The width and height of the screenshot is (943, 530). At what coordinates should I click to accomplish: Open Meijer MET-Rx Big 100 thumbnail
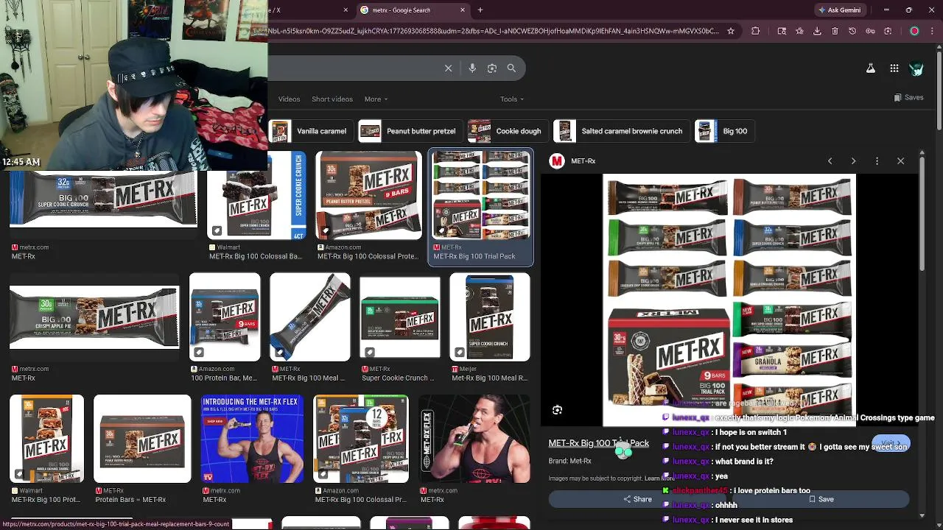click(x=490, y=317)
